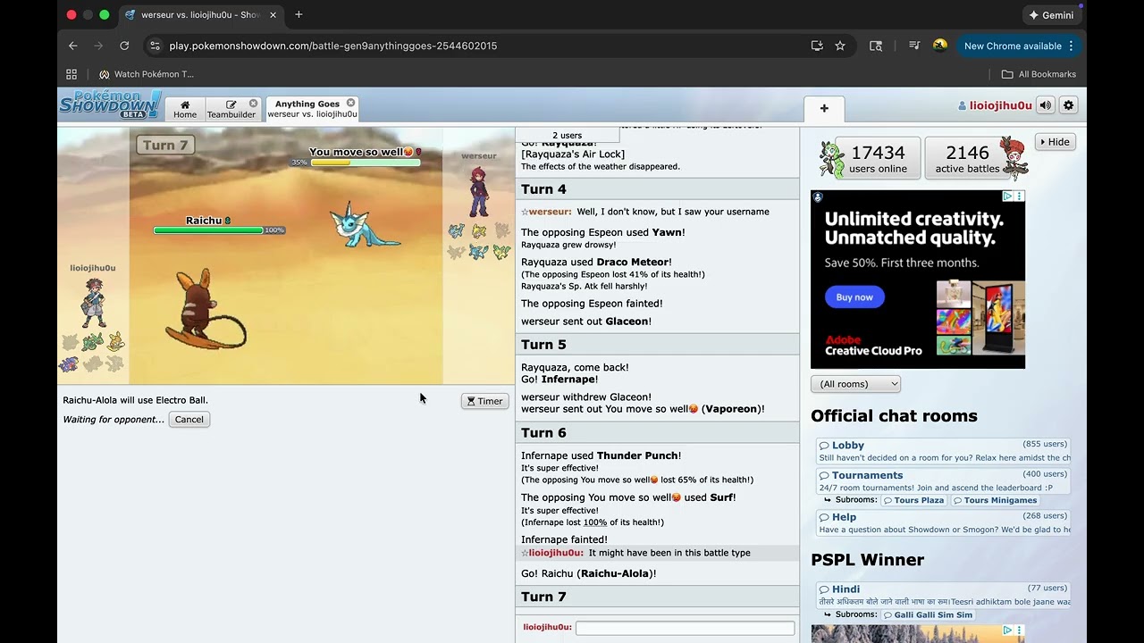1144x643 pixels.
Task: Hide the rooms side panel
Action: click(1055, 142)
